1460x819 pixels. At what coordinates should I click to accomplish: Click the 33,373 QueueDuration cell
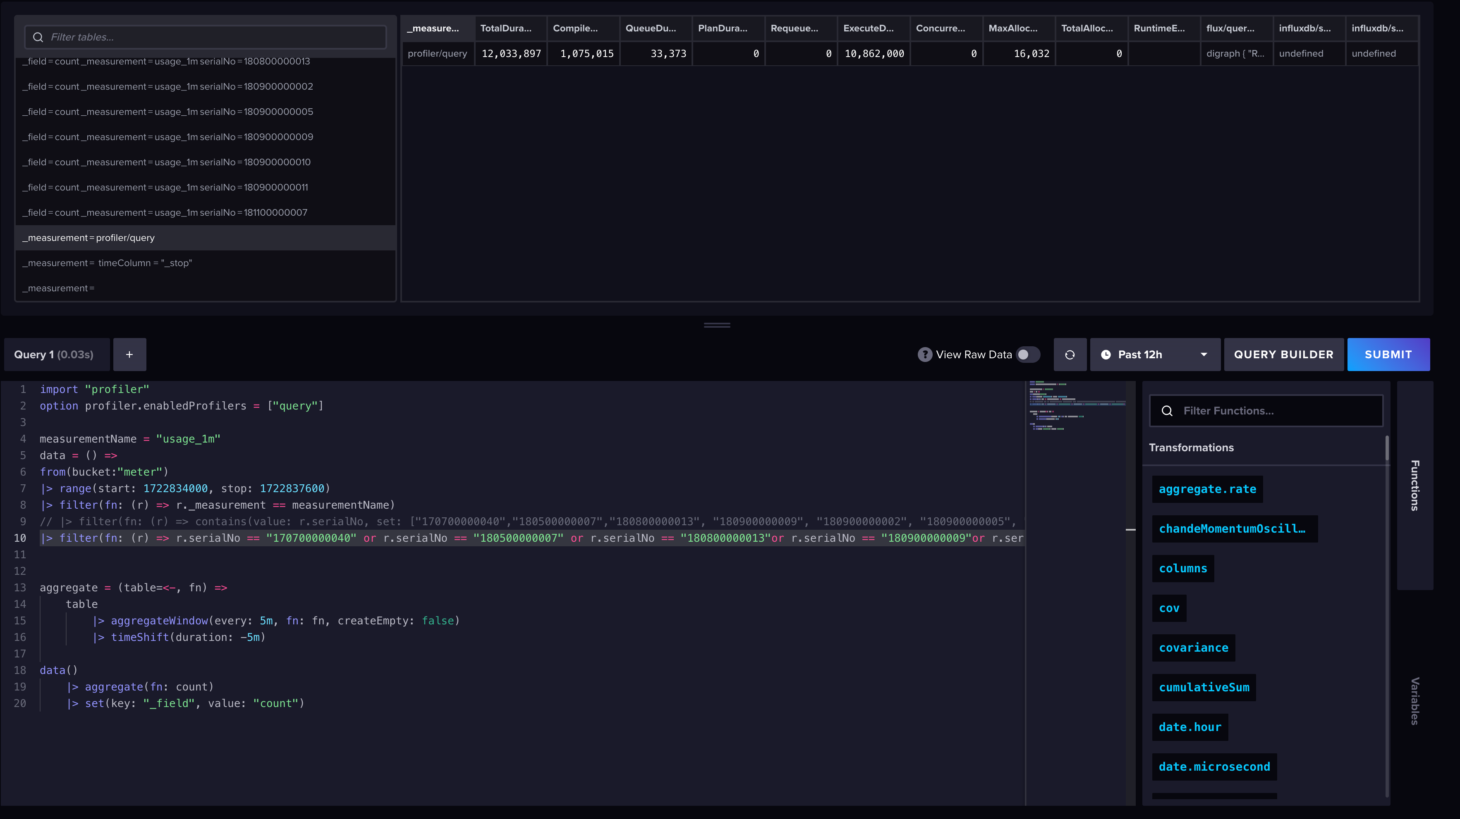click(x=656, y=54)
